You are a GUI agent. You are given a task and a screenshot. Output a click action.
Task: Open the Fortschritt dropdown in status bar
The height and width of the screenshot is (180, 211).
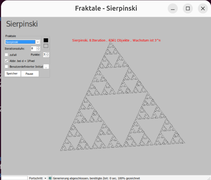[45, 178]
